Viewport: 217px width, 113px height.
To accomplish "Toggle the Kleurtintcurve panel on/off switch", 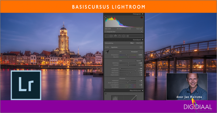I will pos(105,90).
